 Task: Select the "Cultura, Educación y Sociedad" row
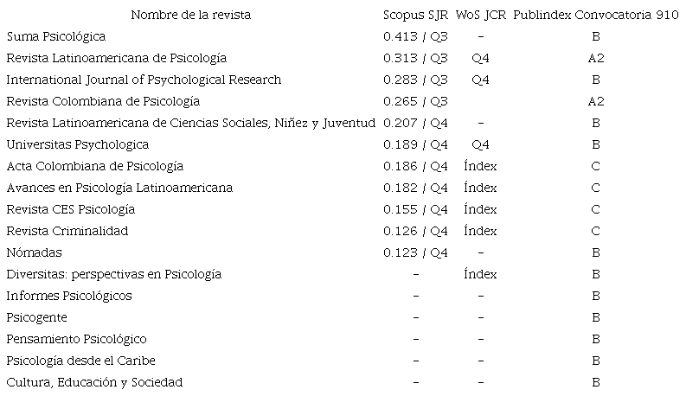click(x=94, y=382)
